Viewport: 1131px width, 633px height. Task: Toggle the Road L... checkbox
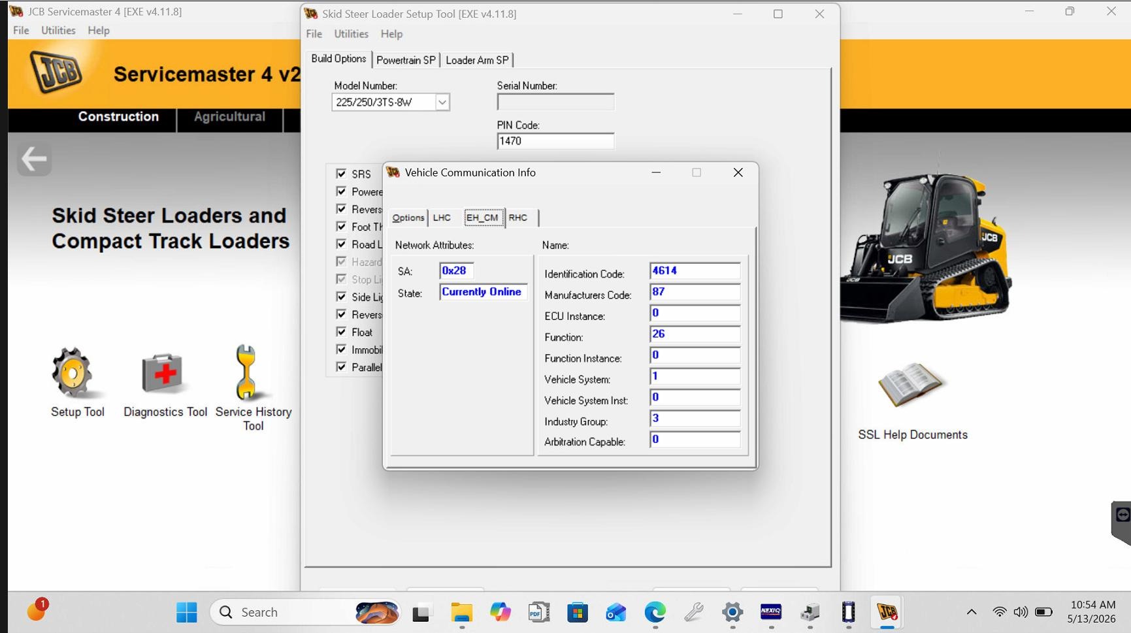(x=341, y=244)
